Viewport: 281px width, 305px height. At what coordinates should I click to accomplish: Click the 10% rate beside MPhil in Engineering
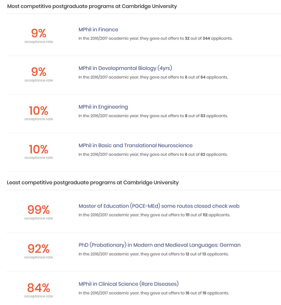tap(38, 111)
